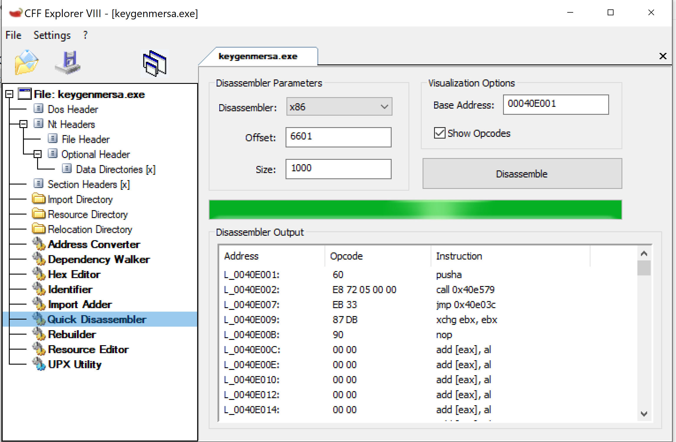Click the Address Converter tool icon
Image resolution: width=676 pixels, height=442 pixels.
39,244
